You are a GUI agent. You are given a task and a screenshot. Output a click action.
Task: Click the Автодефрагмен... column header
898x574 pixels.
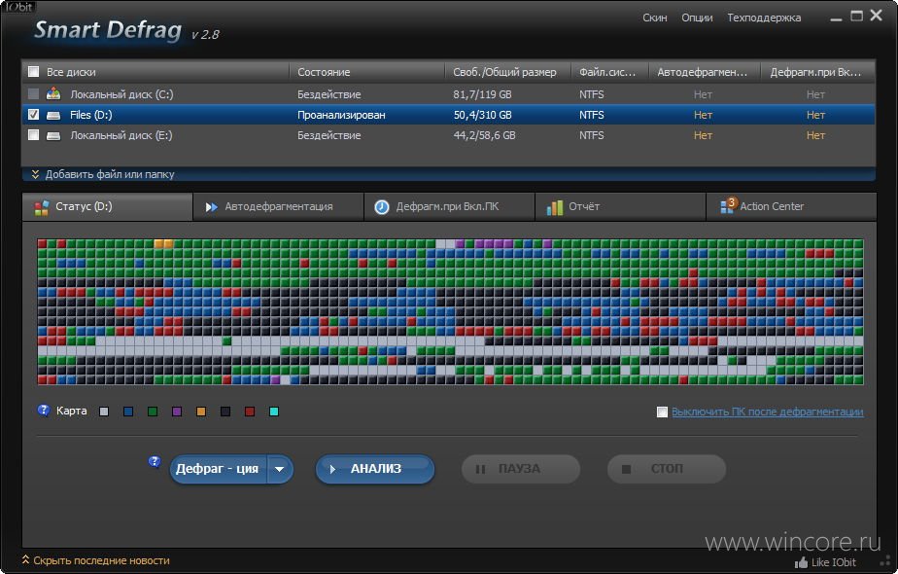click(x=704, y=72)
